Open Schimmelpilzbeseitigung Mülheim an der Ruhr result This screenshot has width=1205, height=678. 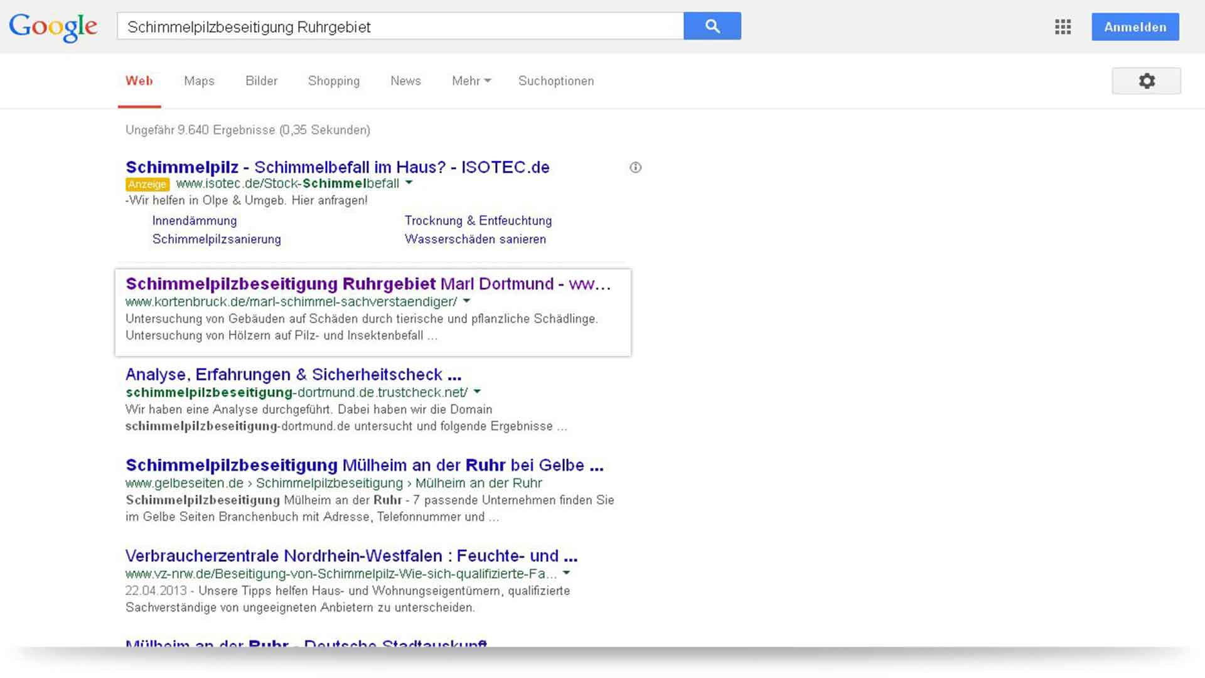365,465
